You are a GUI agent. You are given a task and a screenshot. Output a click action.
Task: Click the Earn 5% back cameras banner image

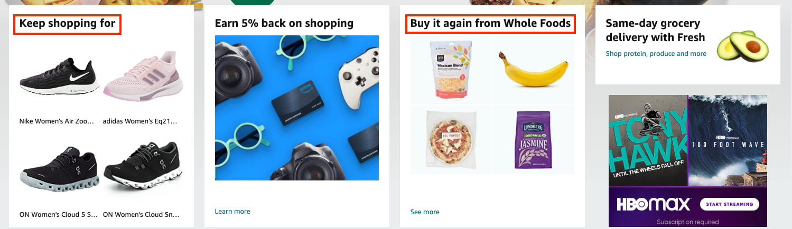point(297,108)
